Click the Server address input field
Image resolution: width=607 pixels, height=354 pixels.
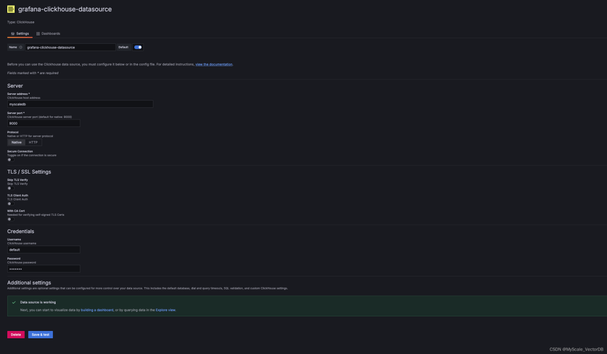(x=80, y=104)
